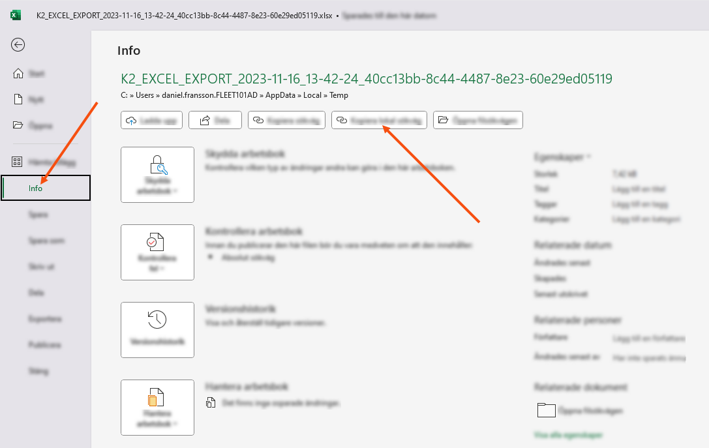Expand the protect workbook lock dropdown

tap(157, 174)
